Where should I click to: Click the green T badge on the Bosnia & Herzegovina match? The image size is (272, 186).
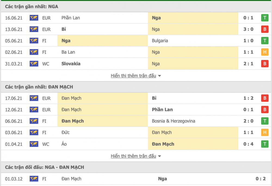265,121
